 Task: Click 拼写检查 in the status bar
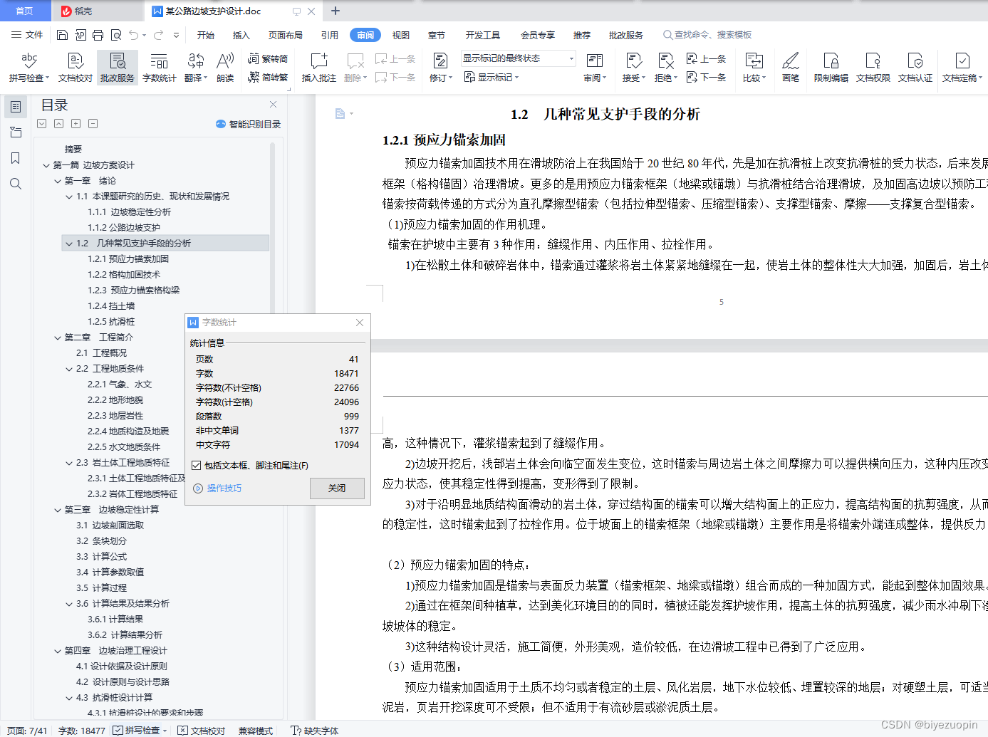click(x=140, y=730)
